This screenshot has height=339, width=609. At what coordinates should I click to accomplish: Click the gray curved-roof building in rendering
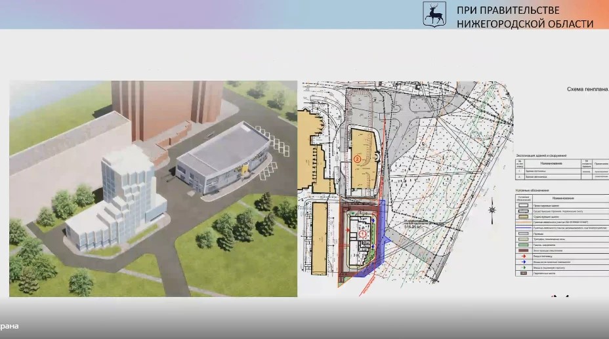(x=220, y=163)
